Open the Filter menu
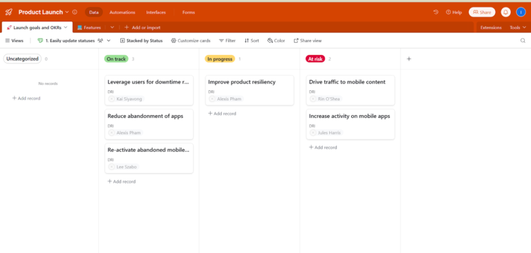The height and width of the screenshot is (253, 531). [x=227, y=41]
